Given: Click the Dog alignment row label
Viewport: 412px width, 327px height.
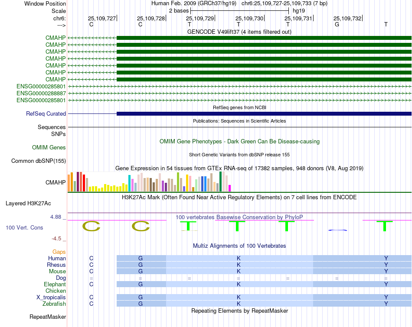Looking at the screenshot, I should pos(61,278).
